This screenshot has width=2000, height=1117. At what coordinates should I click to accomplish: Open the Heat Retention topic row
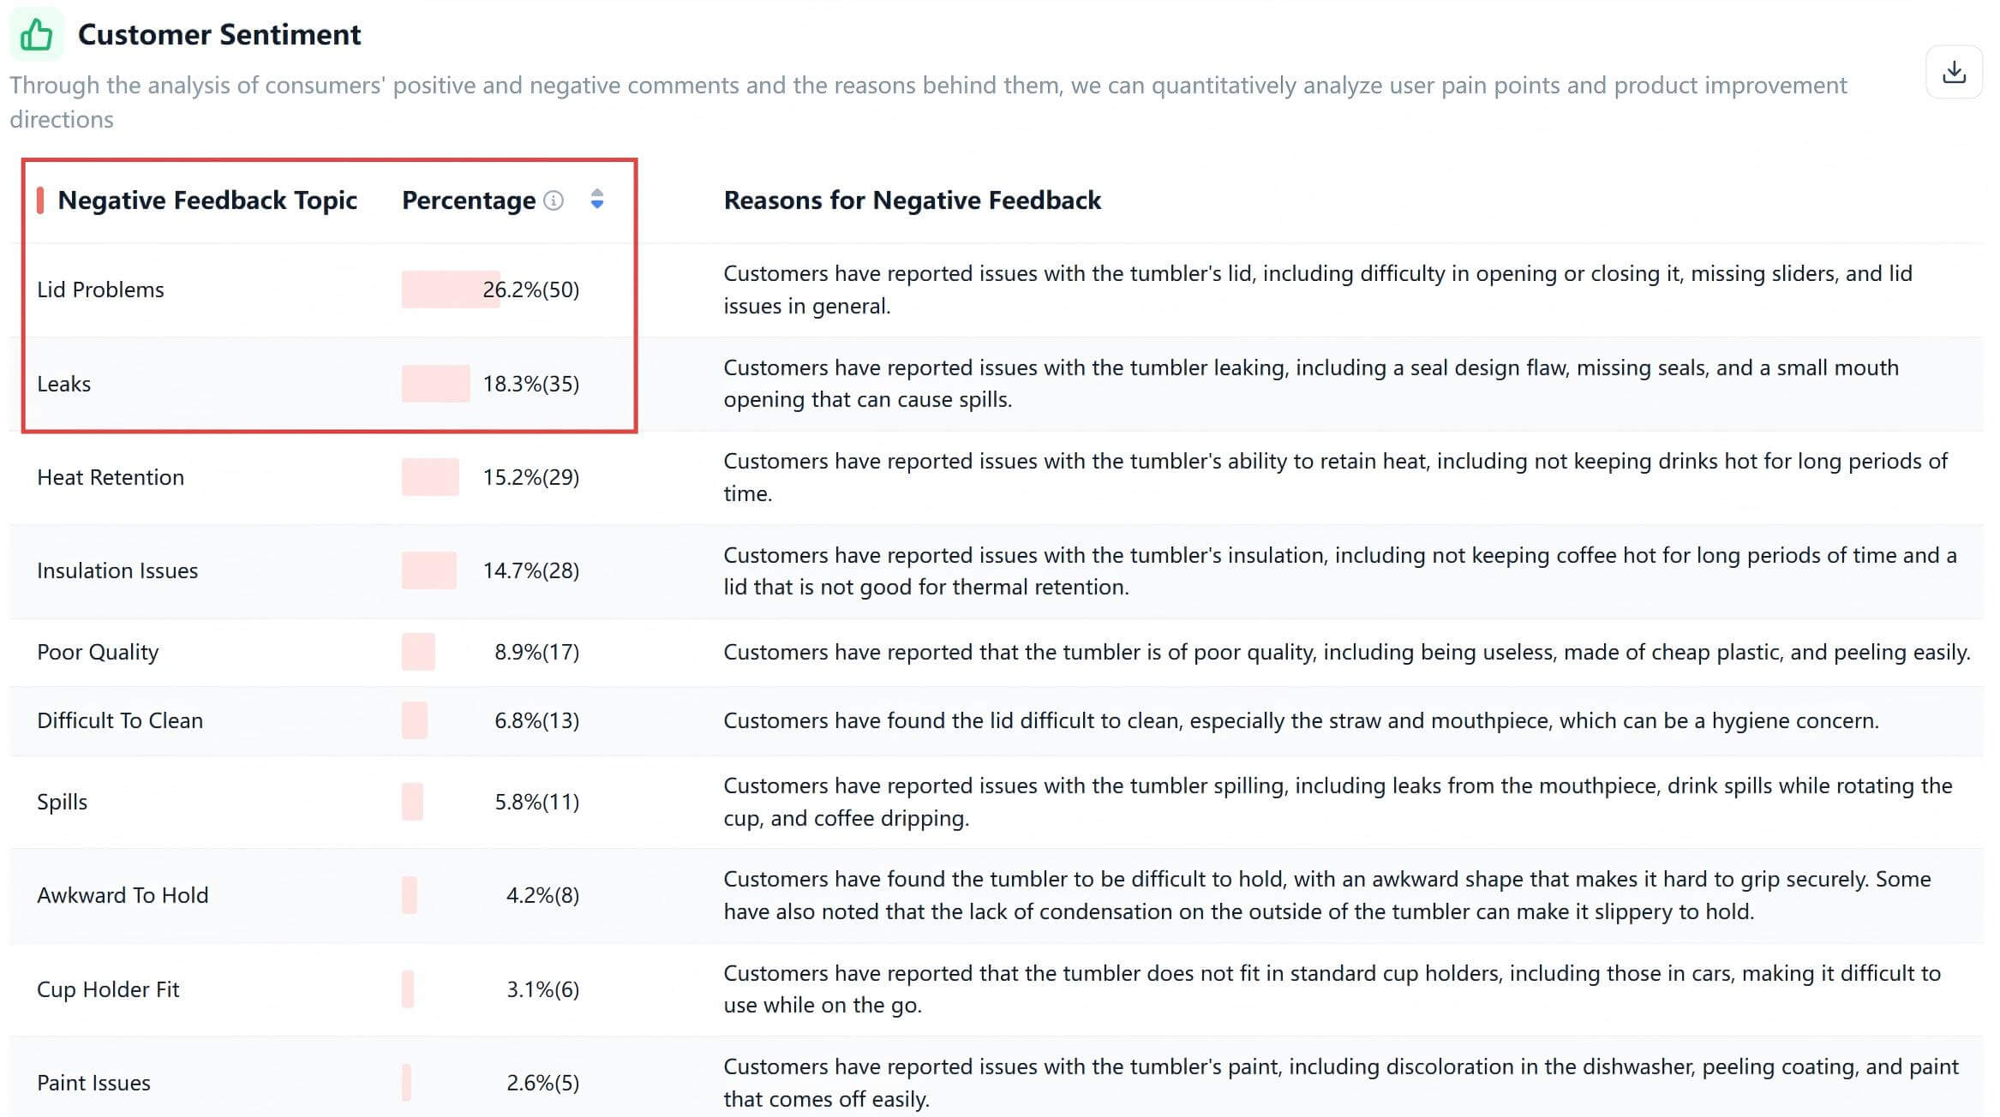(x=111, y=477)
